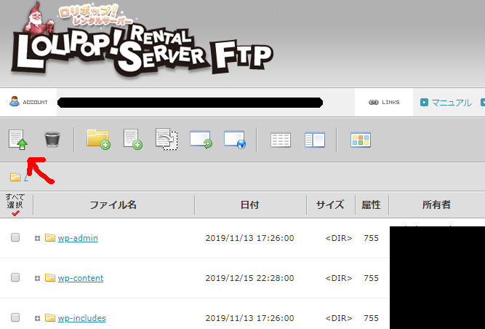Screen dimensions: 485x329
Task: Expand the wp-admin folder tree
Action: [x=37, y=238]
